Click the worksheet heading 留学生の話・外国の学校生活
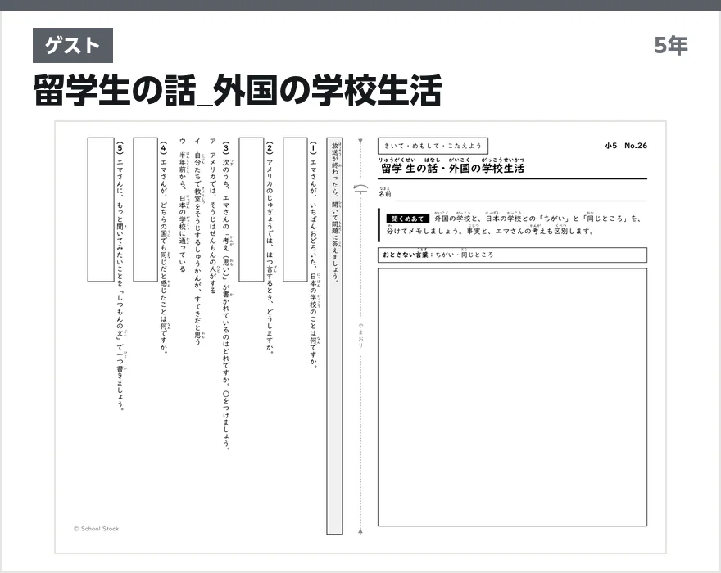Screen dimensions: 721x573 point(452,168)
